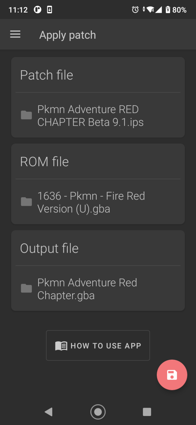Viewport: 196px width, 425px height.
Task: Tap the red save floating button
Action: click(x=172, y=375)
